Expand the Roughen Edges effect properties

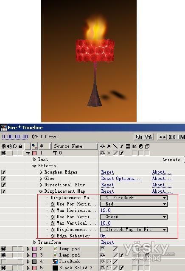coord(41,172)
